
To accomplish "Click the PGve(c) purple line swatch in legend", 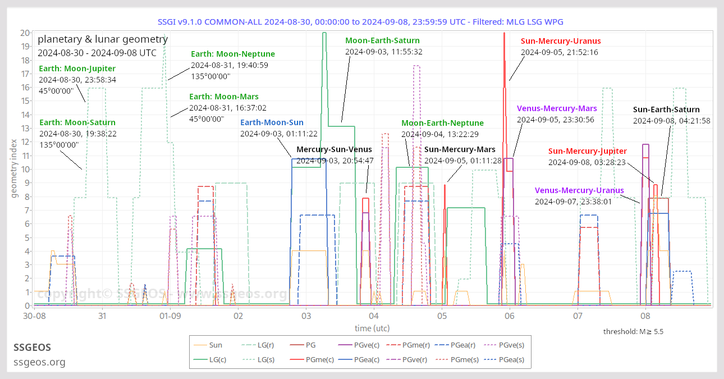I will (x=348, y=345).
